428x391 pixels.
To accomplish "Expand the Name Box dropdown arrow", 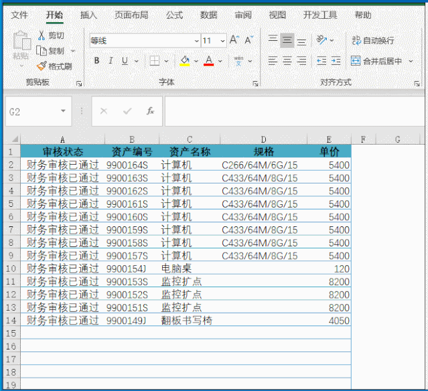I will click(64, 111).
